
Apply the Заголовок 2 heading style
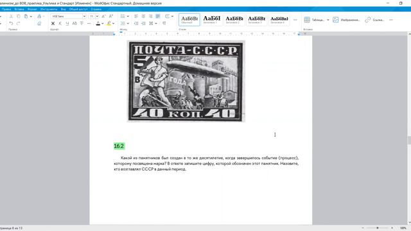tap(234, 20)
